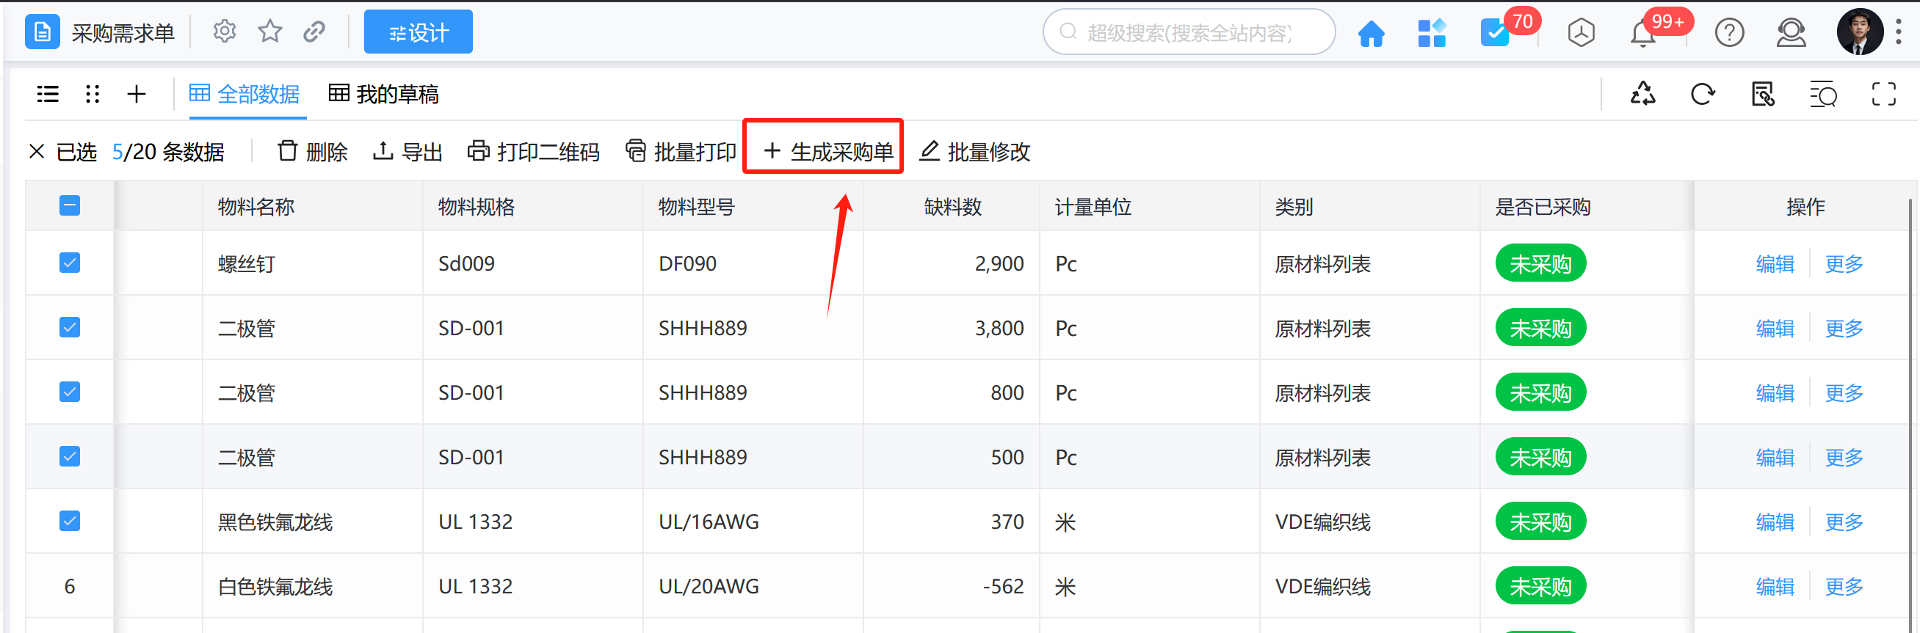Click 生成采购单 button
Screen dimensions: 1920x633
(x=828, y=152)
